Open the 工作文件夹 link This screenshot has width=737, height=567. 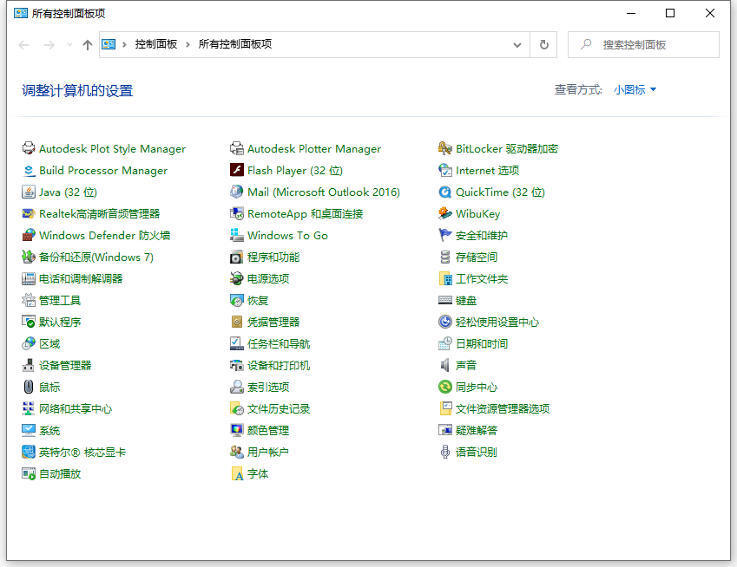[482, 279]
